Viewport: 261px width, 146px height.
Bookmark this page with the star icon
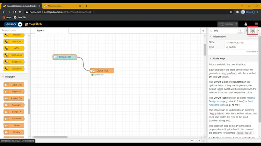click(231, 12)
